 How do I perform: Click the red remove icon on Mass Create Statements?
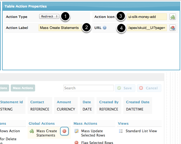point(64,131)
